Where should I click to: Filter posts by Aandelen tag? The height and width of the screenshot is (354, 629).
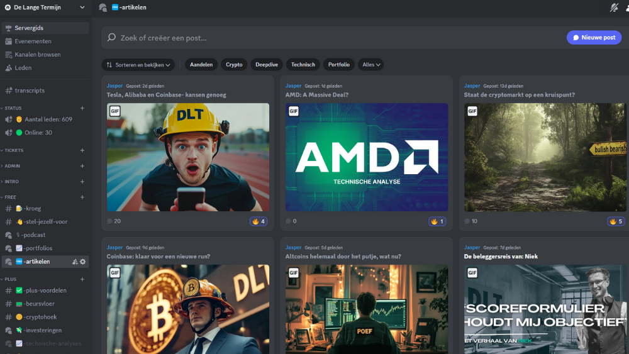[x=201, y=65]
